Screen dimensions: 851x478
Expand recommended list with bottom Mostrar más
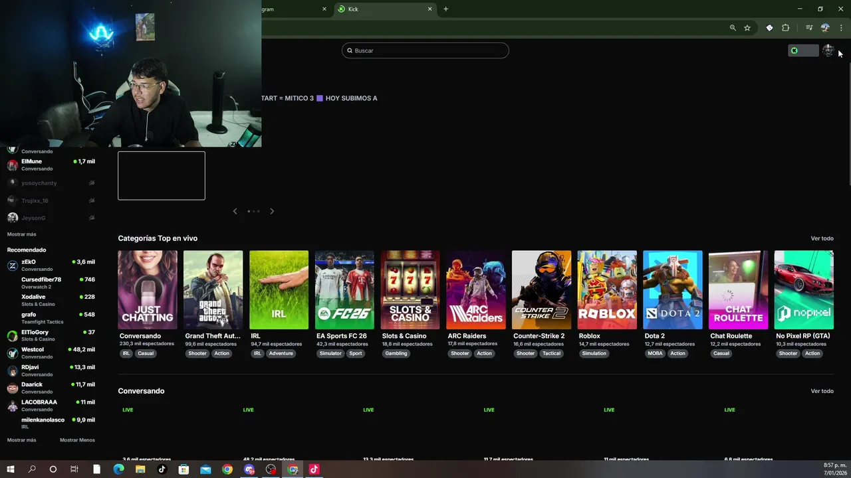22,440
